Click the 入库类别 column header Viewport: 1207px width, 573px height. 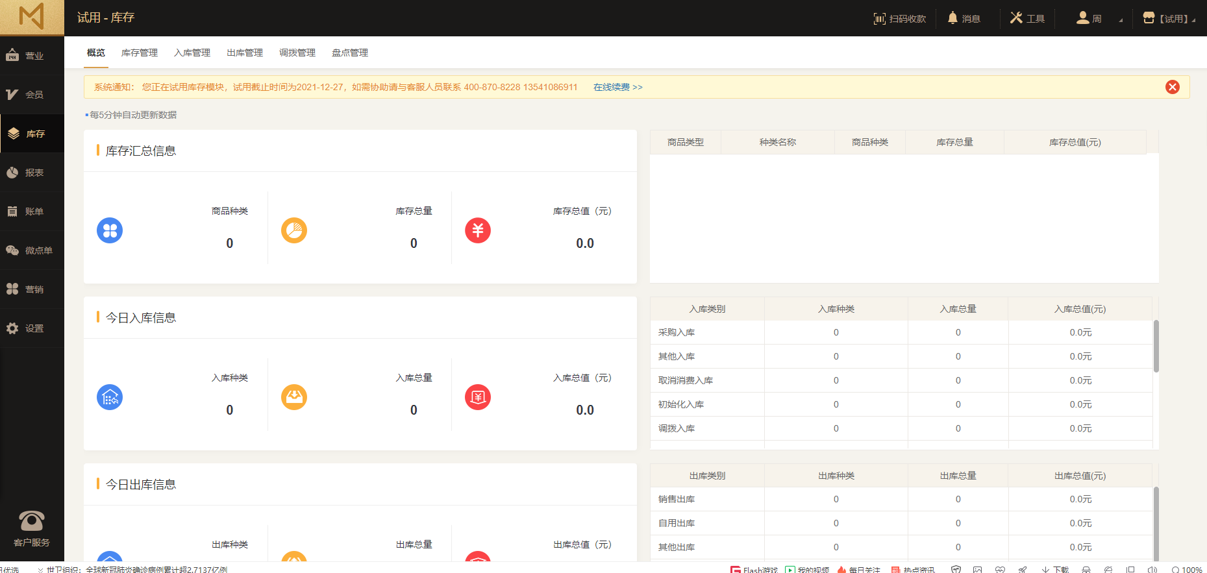[x=707, y=309]
